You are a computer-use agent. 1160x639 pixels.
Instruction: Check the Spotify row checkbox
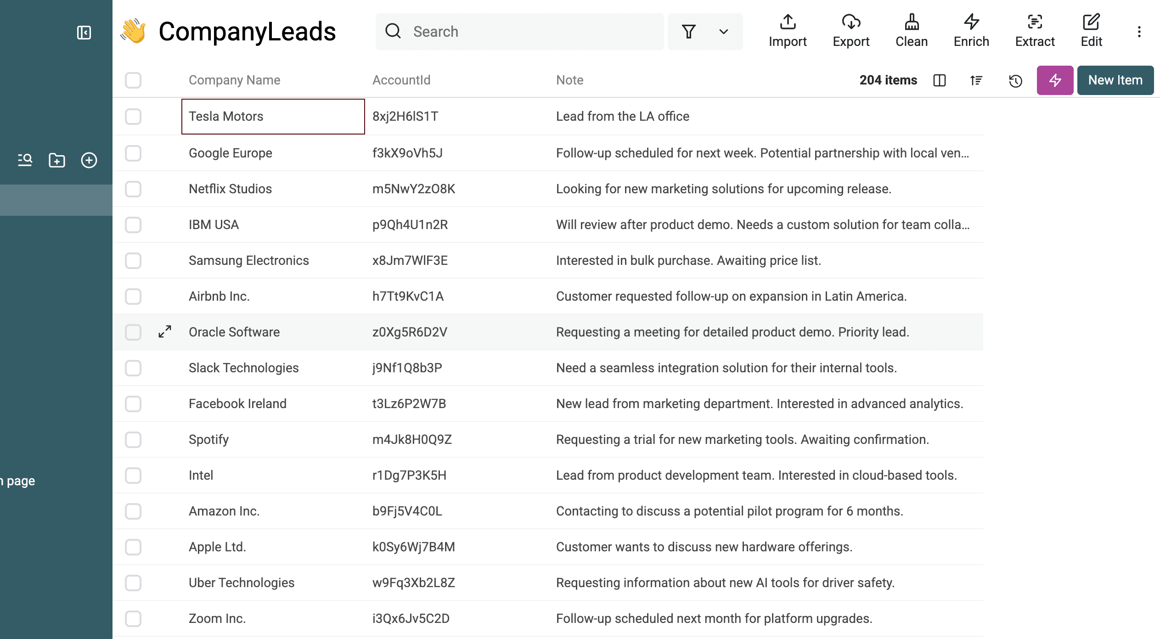click(133, 439)
